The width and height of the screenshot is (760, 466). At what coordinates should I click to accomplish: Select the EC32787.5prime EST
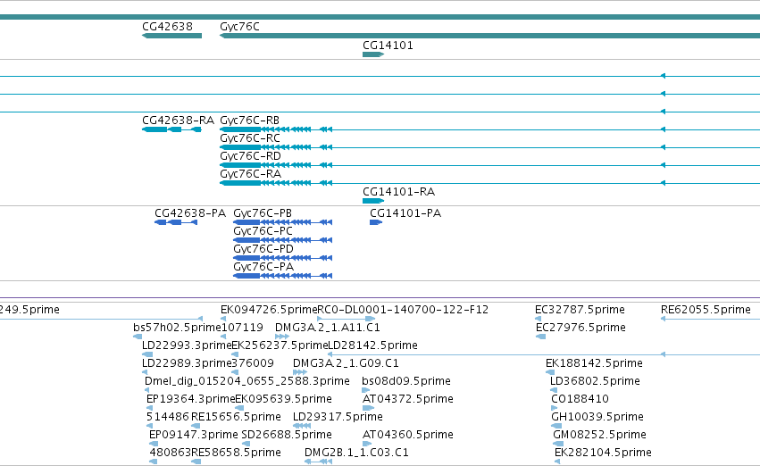click(x=538, y=319)
